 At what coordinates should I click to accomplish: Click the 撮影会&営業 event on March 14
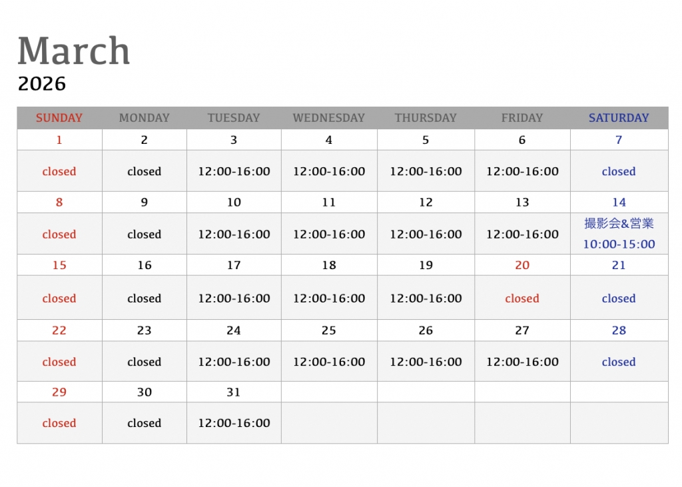click(x=619, y=224)
